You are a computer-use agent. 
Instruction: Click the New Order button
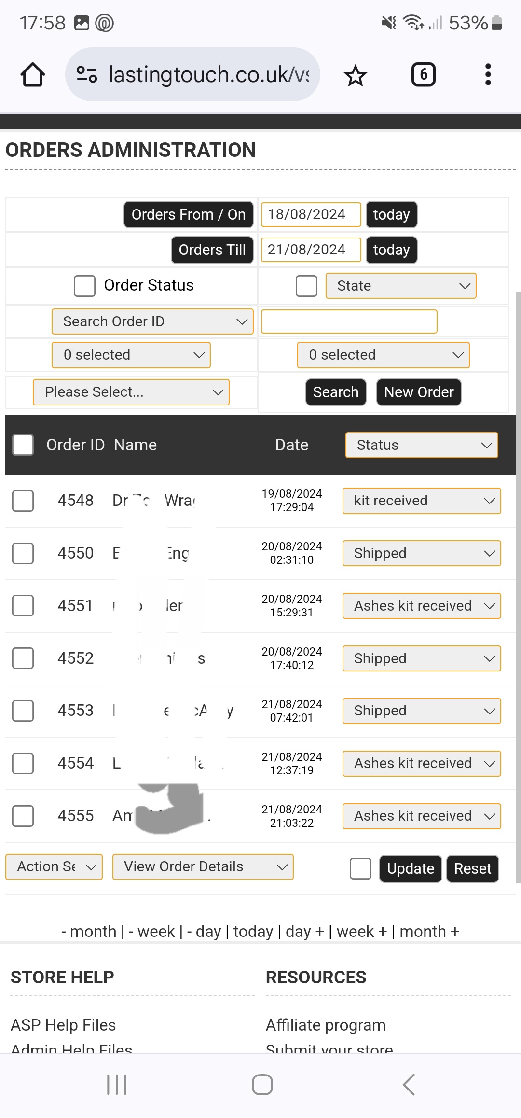point(419,392)
